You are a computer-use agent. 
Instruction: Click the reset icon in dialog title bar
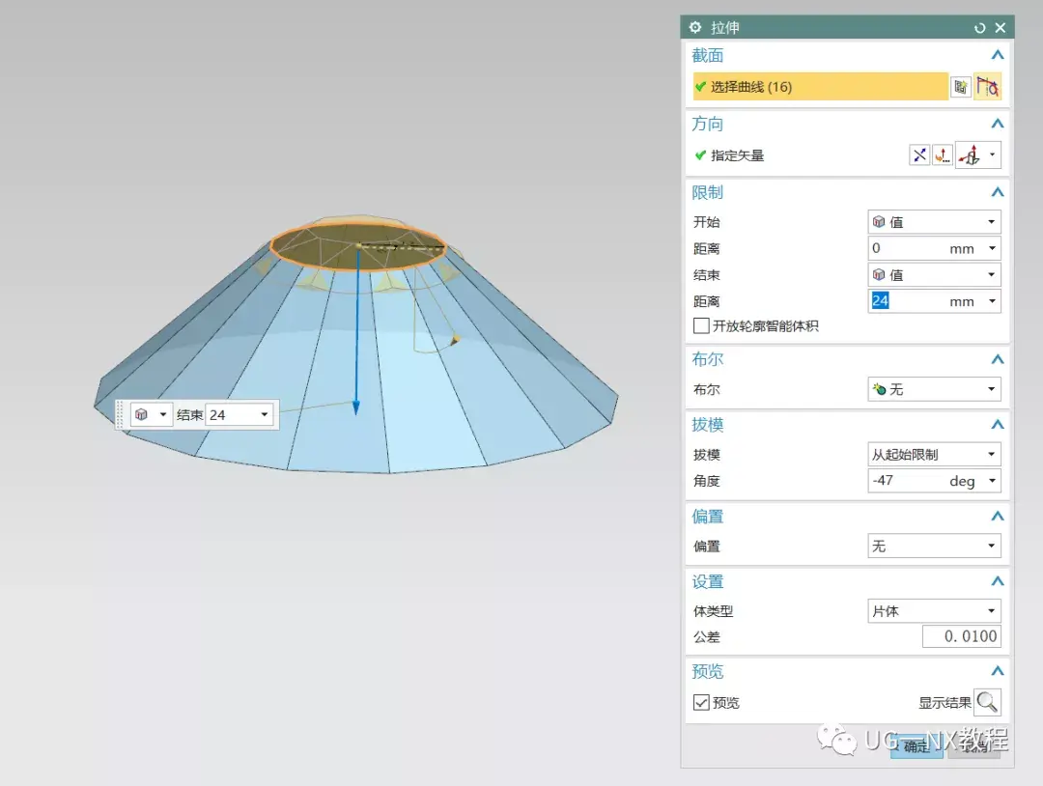click(980, 28)
